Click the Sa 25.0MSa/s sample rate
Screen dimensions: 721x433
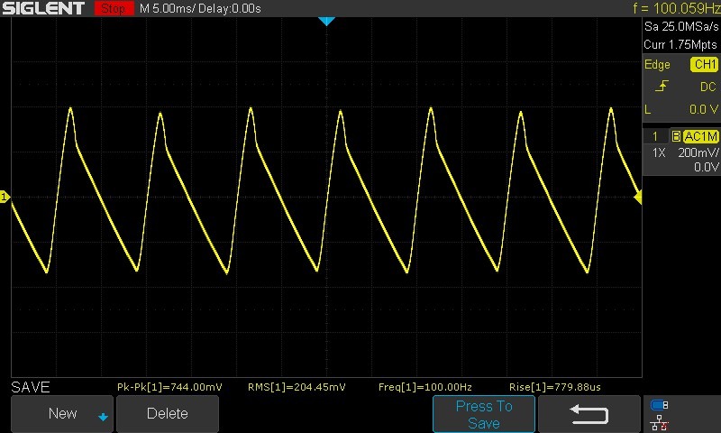point(681,27)
